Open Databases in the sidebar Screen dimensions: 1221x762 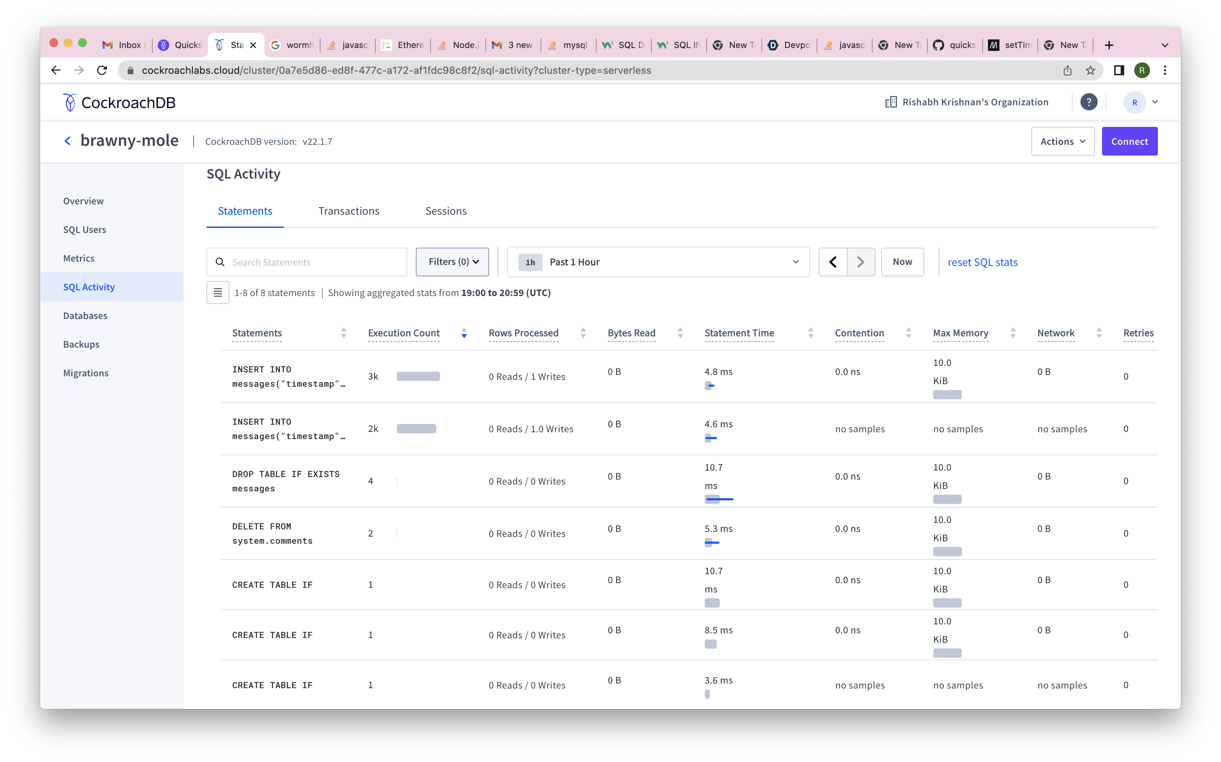[x=85, y=316]
